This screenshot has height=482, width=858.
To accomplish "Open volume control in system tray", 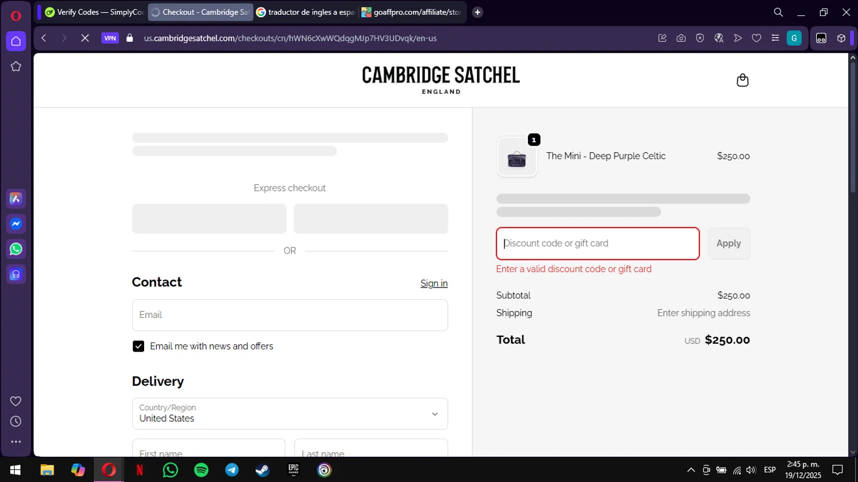I will point(751,470).
